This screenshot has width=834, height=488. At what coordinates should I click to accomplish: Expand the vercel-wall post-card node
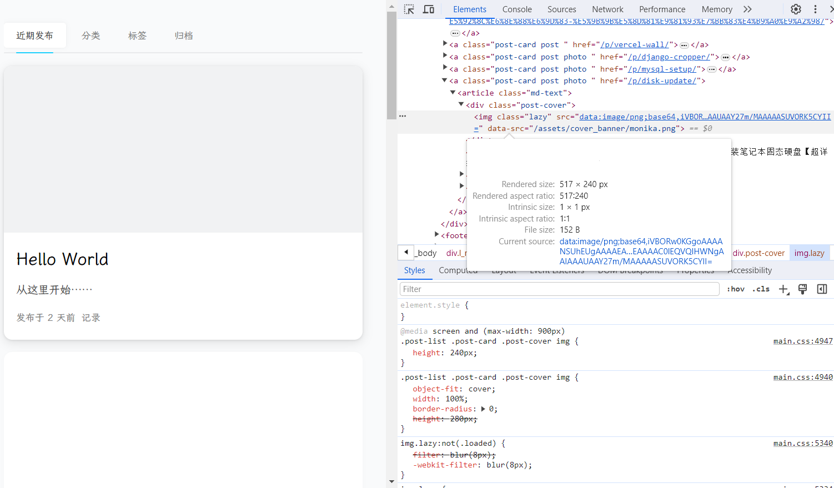point(445,44)
